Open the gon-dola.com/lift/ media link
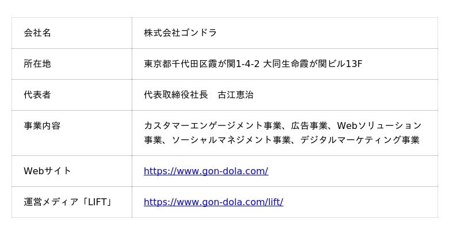Viewport: 460px width, 235px height. click(213, 202)
